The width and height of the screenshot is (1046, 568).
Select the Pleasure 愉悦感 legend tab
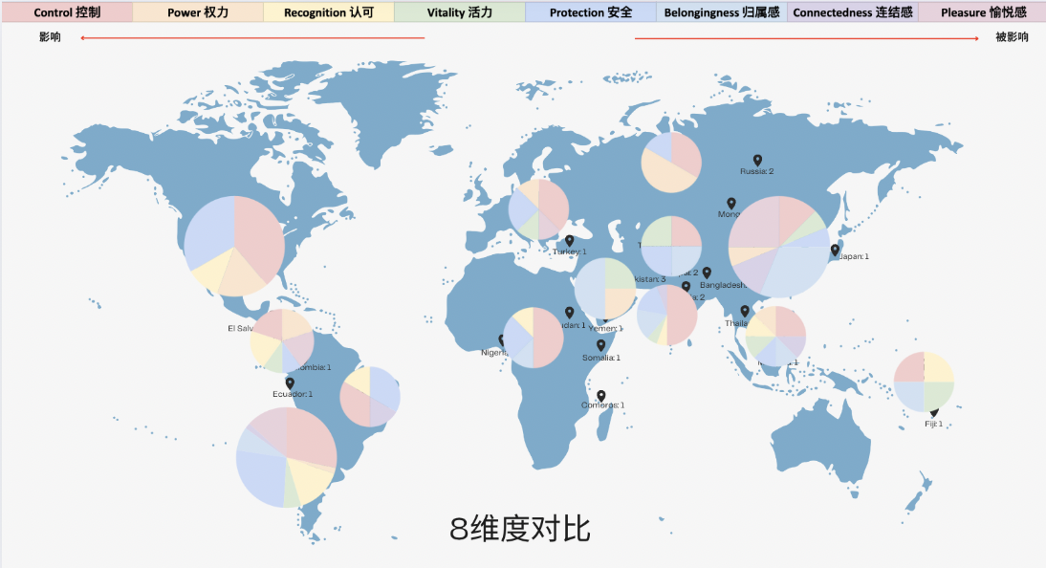pyautogui.click(x=982, y=12)
